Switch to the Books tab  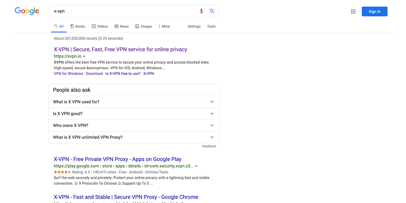(78, 26)
